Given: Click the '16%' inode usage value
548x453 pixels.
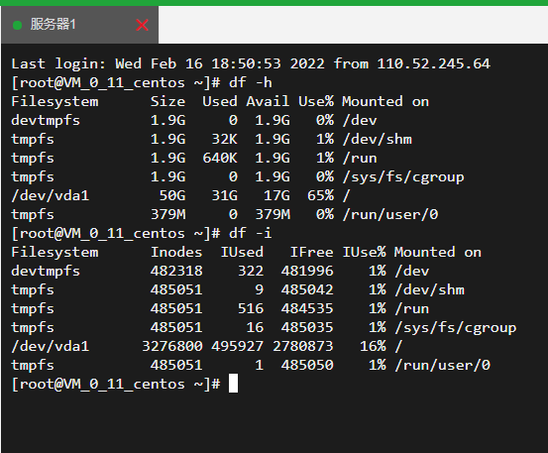Looking at the screenshot, I should click(x=373, y=346).
